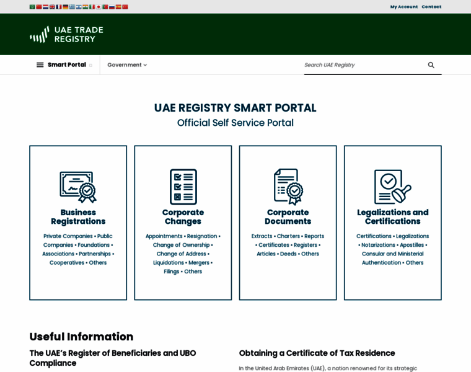Switch language using the Arabic green flag

click(32, 7)
